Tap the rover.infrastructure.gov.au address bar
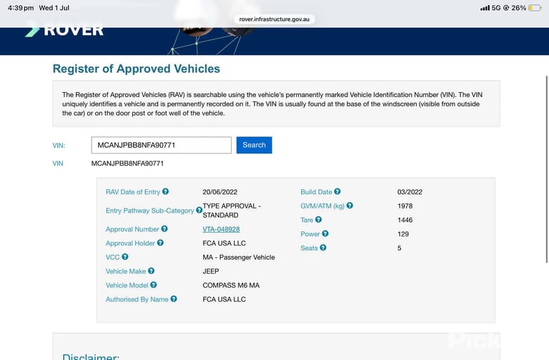This screenshot has width=549, height=360. coord(274,19)
